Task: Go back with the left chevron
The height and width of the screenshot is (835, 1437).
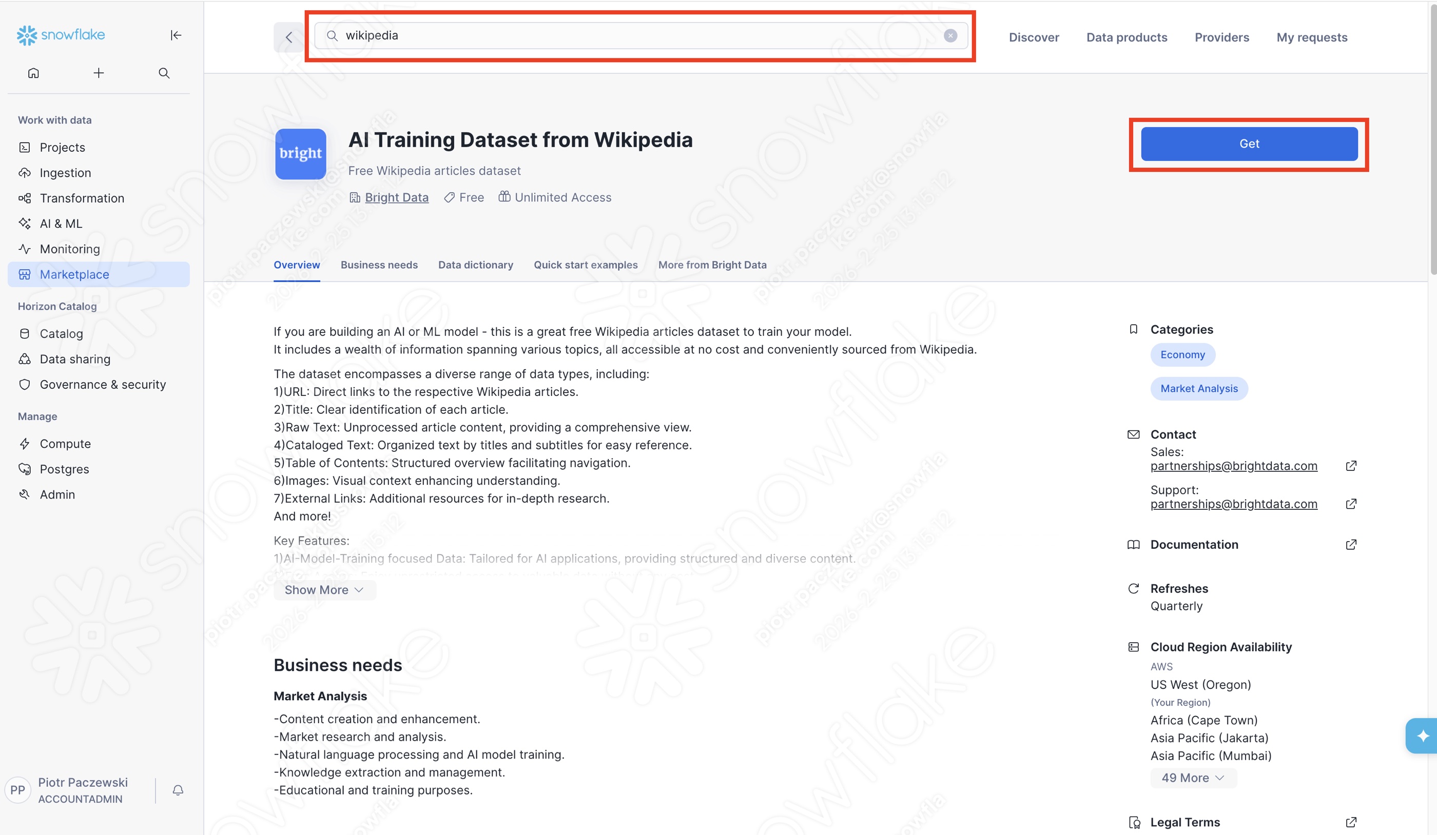Action: click(x=288, y=37)
